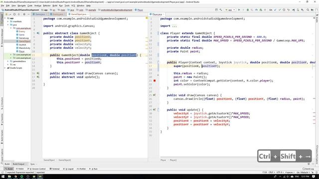This screenshot has width=319, height=179.
Task: Open the Event Log panel
Action: pyautogui.click(x=308, y=169)
